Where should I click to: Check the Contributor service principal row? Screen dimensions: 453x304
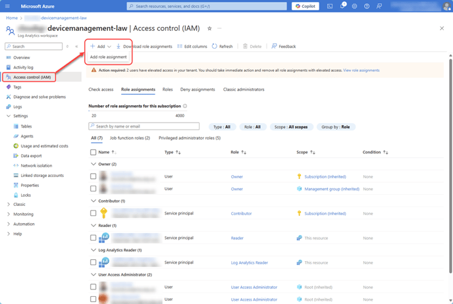(93, 213)
